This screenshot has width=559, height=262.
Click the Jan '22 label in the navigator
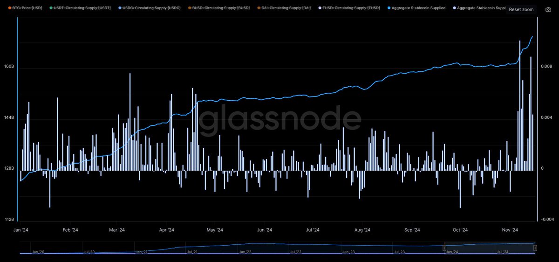point(245,252)
